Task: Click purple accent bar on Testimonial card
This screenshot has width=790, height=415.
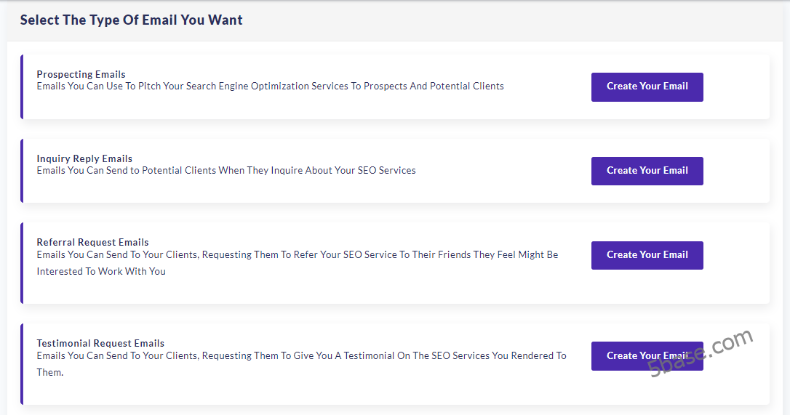Action: coord(22,363)
